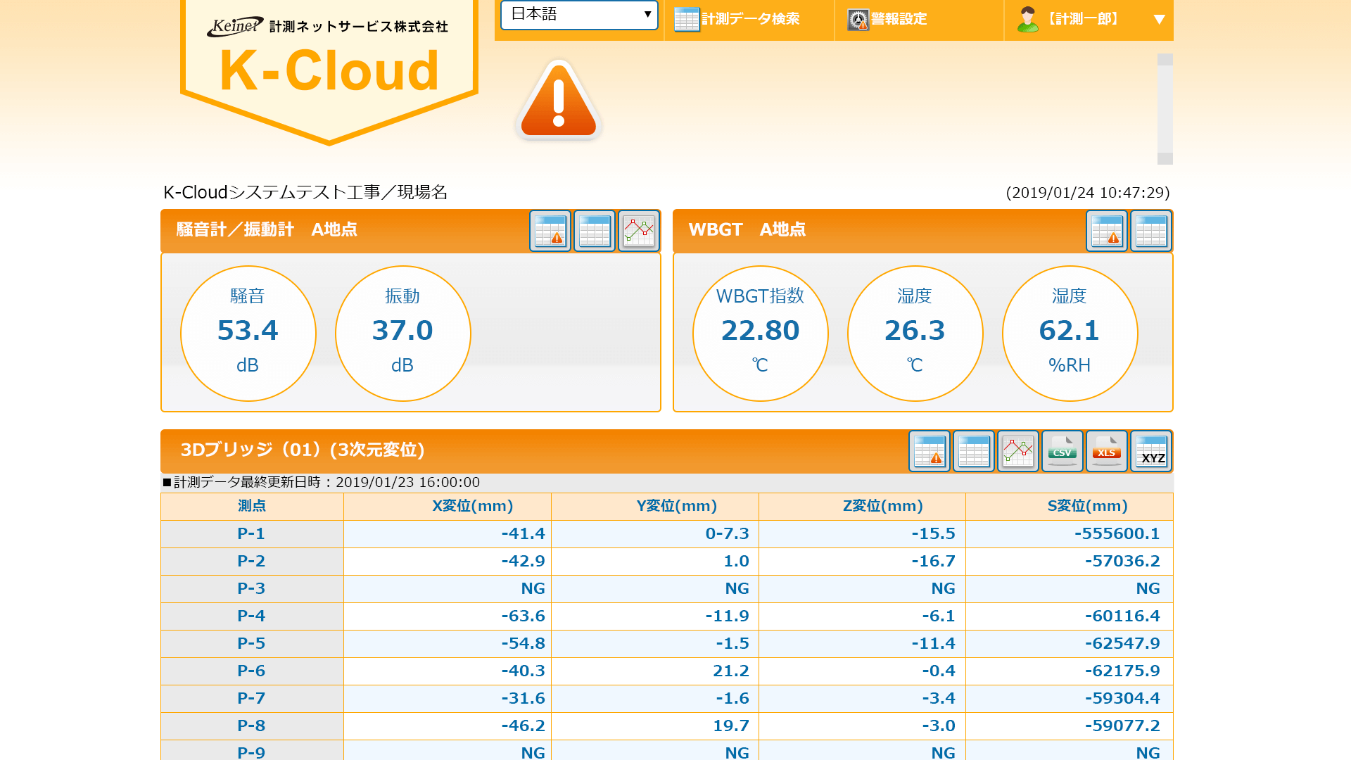Select row P-7 in 測点 column
Image resolution: width=1351 pixels, height=760 pixels.
click(x=252, y=699)
